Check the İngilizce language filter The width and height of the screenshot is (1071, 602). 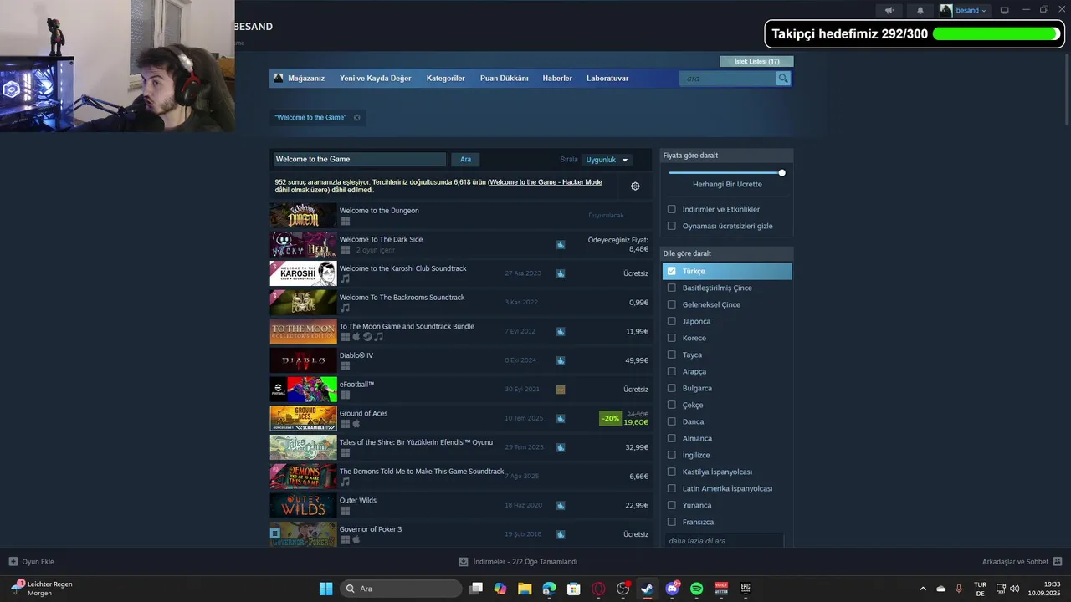click(671, 455)
